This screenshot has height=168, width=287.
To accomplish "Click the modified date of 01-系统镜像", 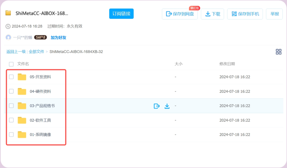I will [235, 135].
